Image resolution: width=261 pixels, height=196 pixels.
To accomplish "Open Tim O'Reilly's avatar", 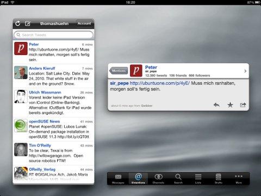I will pyautogui.click(x=21, y=150).
